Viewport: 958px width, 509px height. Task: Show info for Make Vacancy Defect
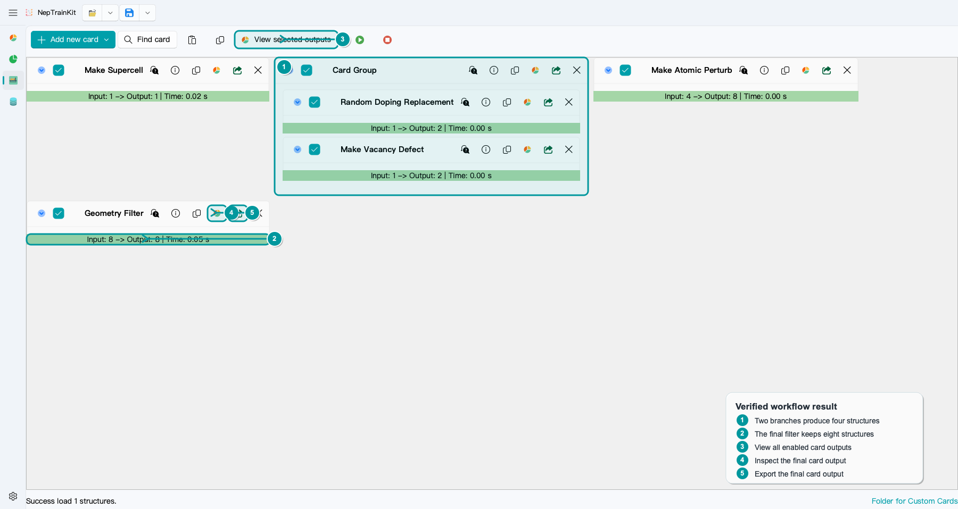[x=486, y=149]
